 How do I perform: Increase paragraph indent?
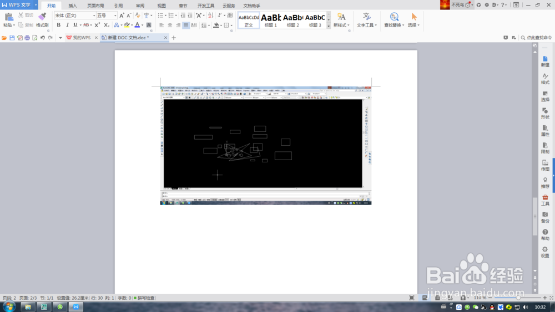click(190, 16)
